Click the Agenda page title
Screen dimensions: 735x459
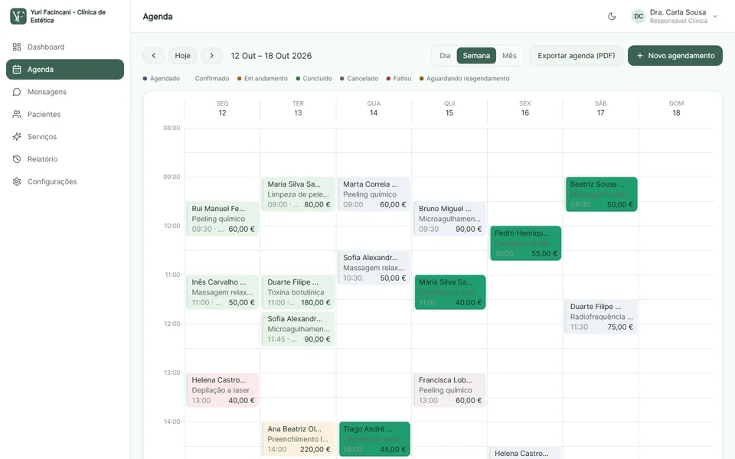pyautogui.click(x=158, y=16)
